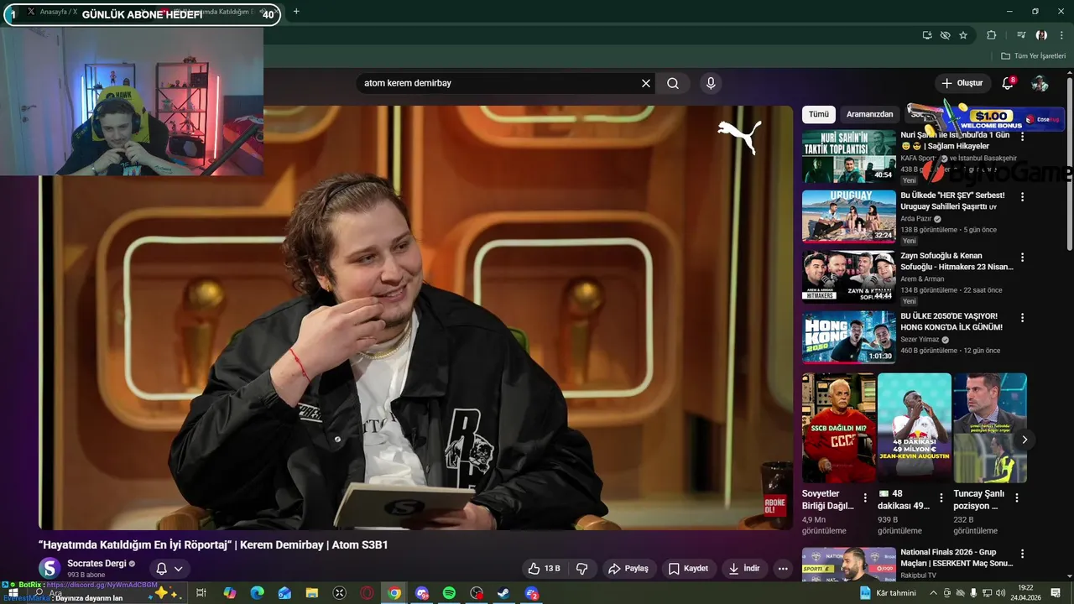Open options for the 48 dakikası short
This screenshot has width=1074, height=604.
click(941, 497)
